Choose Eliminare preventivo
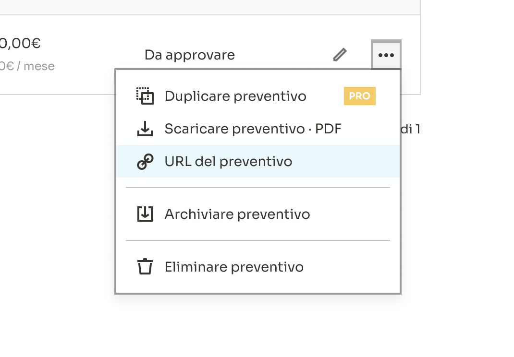514x357 pixels. point(234,267)
